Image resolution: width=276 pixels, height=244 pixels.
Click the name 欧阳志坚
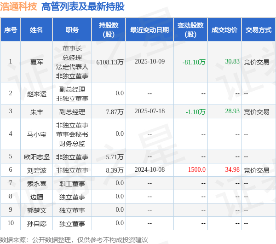[37, 157]
